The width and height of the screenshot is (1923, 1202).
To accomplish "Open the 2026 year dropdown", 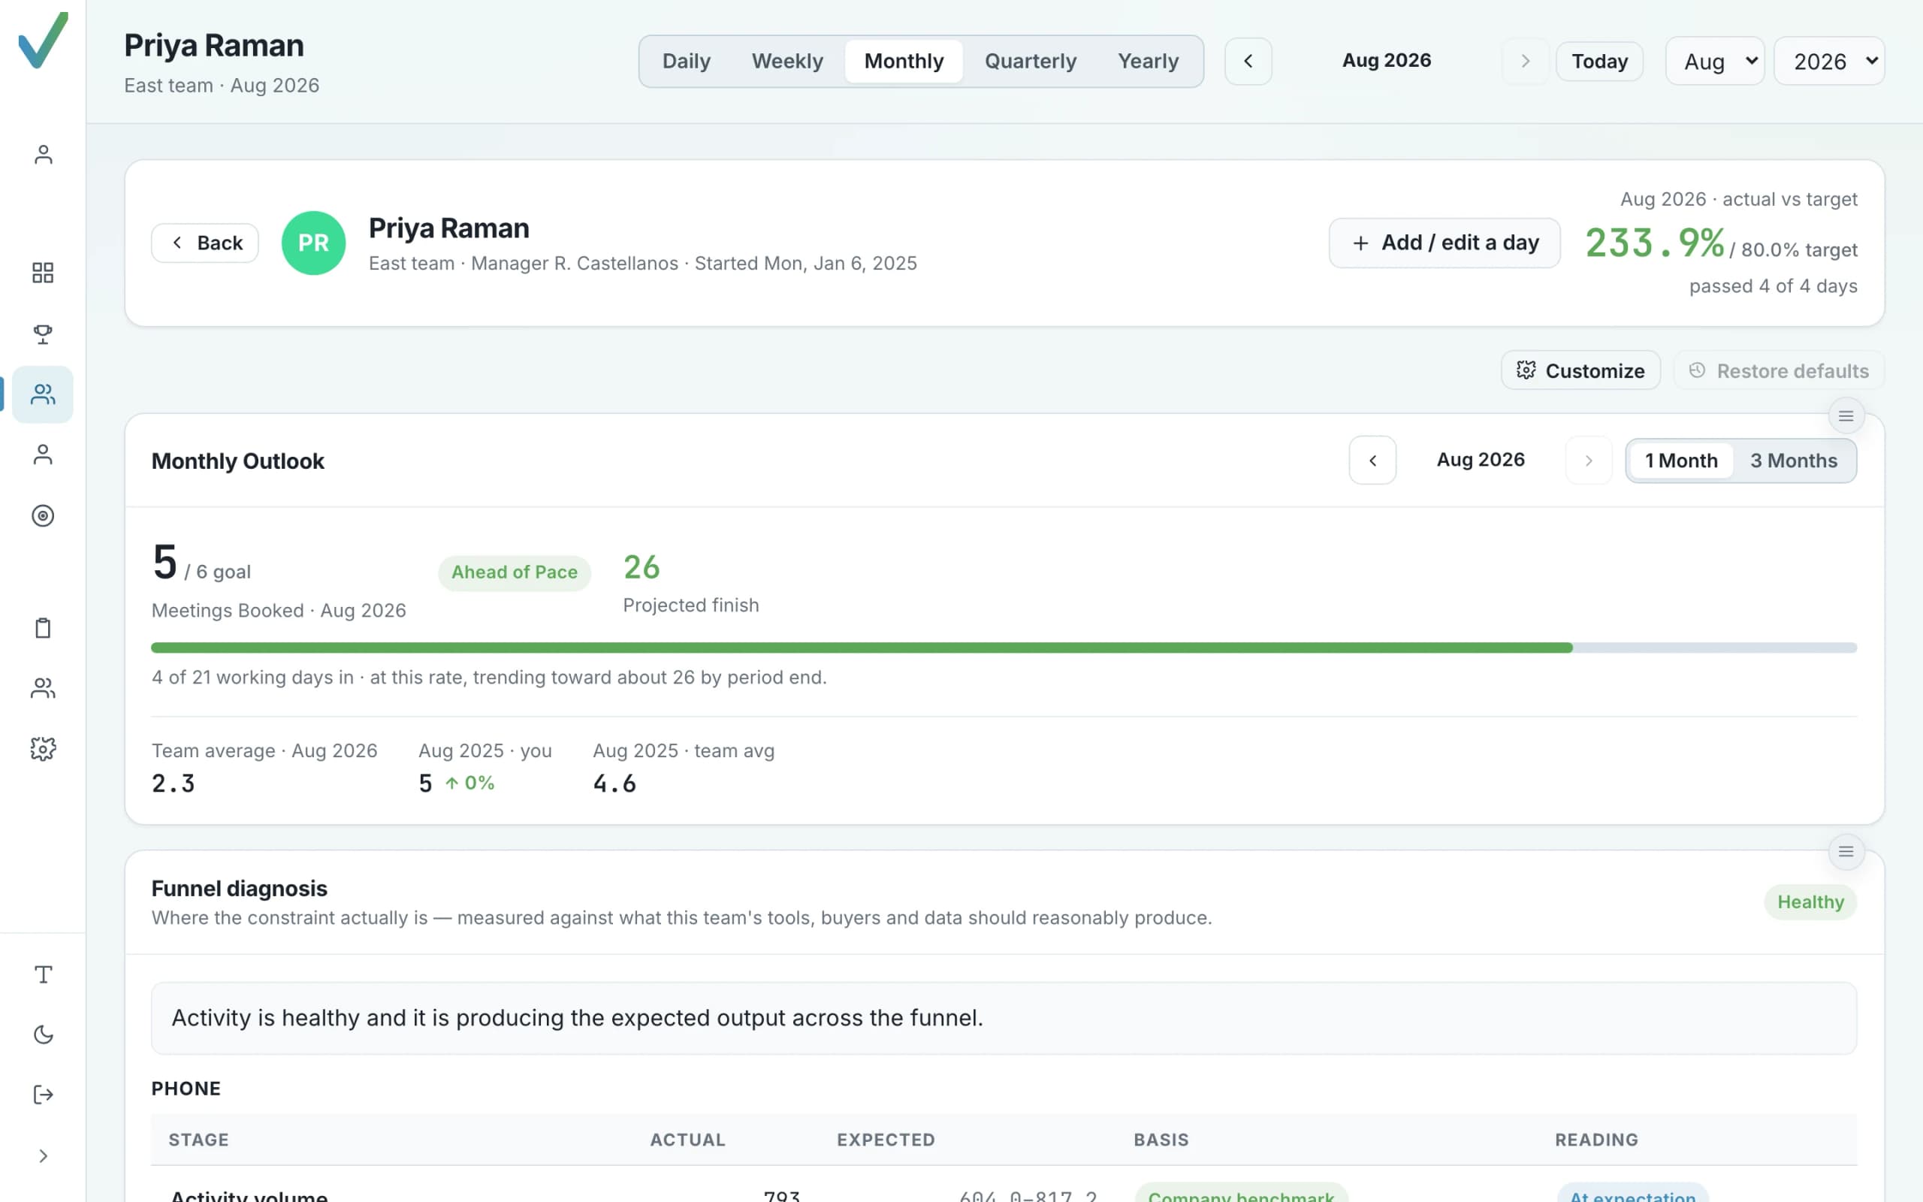I will 1828,61.
